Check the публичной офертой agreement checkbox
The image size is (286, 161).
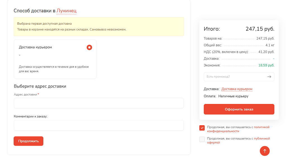click(x=202, y=139)
